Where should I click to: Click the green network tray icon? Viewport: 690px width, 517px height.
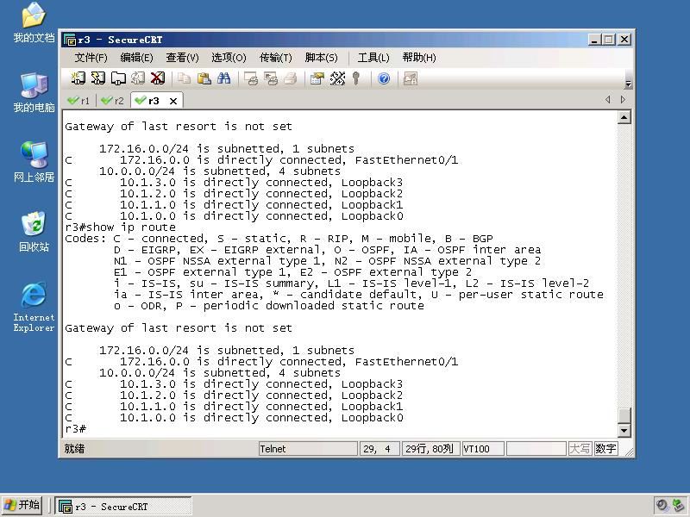679,506
